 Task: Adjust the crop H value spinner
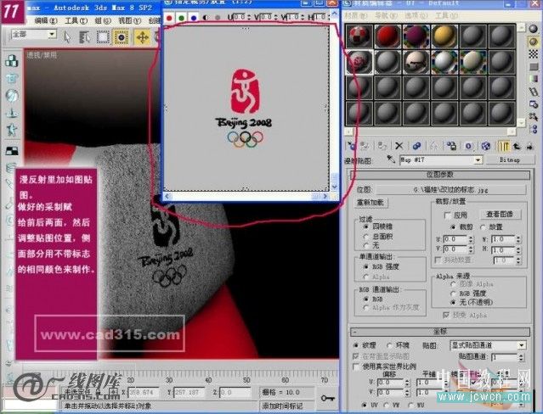[518, 249]
